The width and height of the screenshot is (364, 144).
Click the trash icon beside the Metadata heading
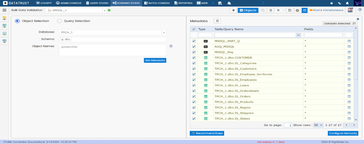(x=217, y=21)
